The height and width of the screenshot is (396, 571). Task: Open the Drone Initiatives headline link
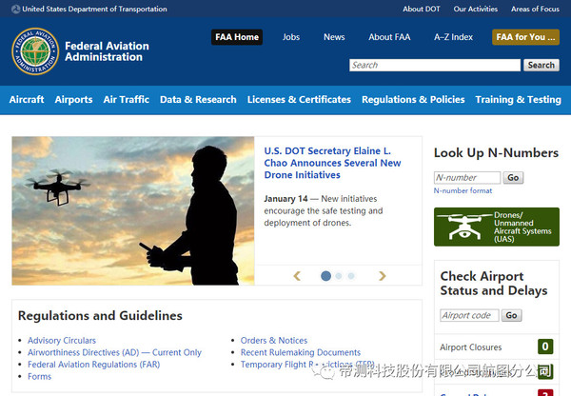(x=332, y=163)
